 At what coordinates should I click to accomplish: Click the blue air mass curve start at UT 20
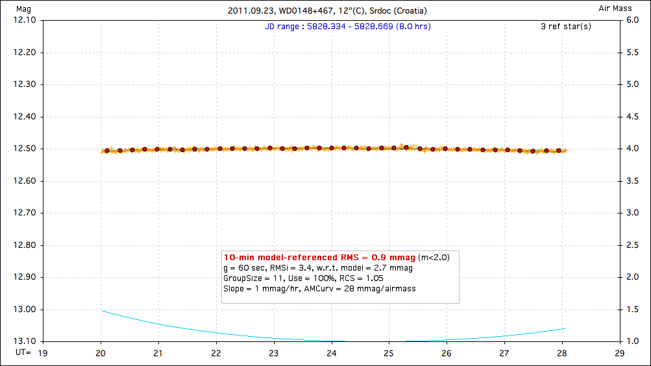(102, 311)
